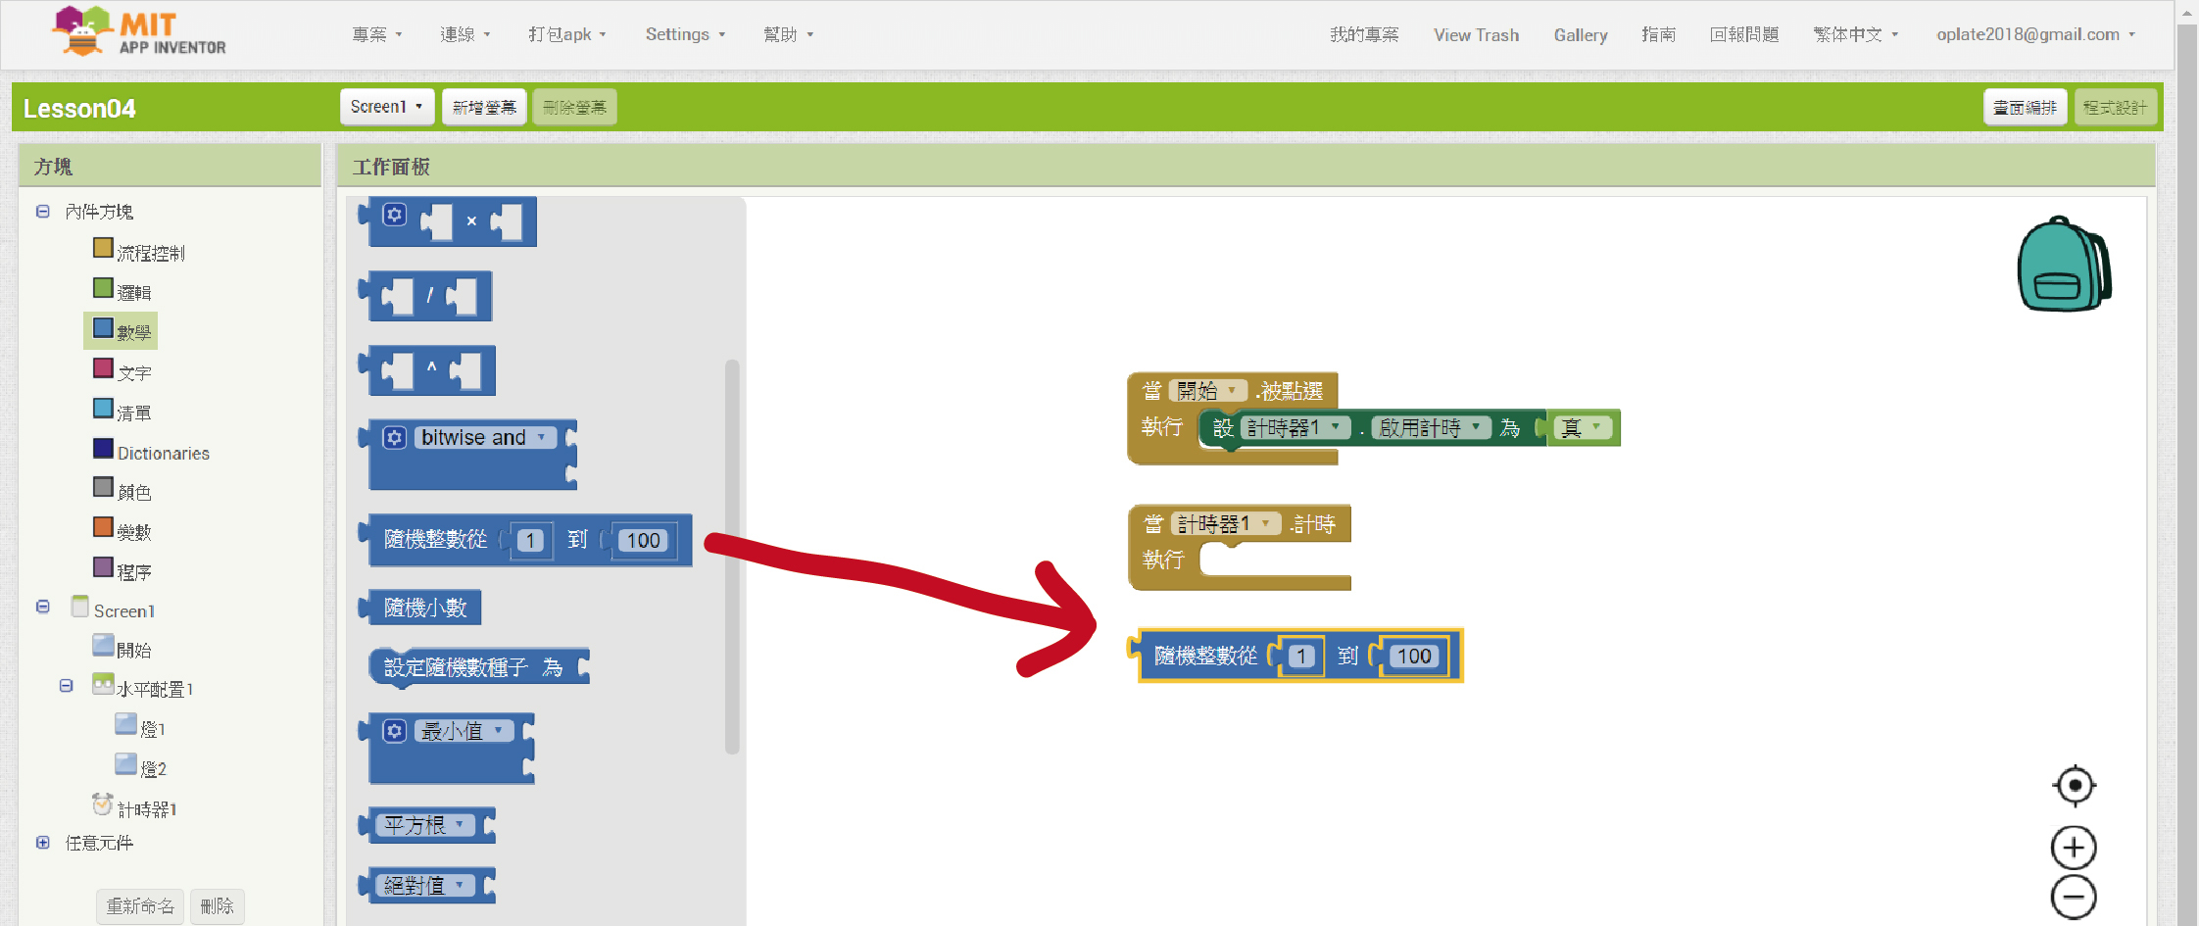Open the Settings menu
The width and height of the screenshot is (2199, 926).
point(686,34)
